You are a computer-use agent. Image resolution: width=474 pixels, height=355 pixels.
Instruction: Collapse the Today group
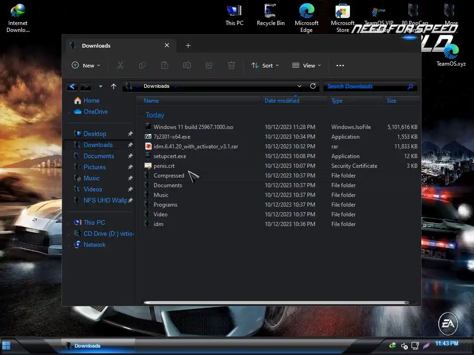141,115
